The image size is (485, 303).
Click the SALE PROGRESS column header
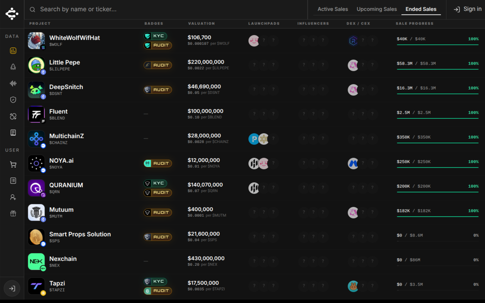415,24
